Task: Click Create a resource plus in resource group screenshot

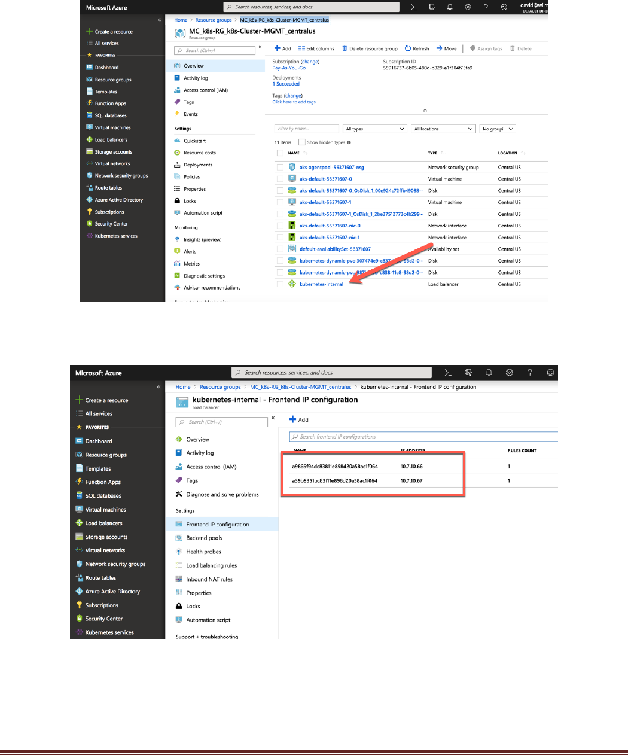Action: coord(89,31)
